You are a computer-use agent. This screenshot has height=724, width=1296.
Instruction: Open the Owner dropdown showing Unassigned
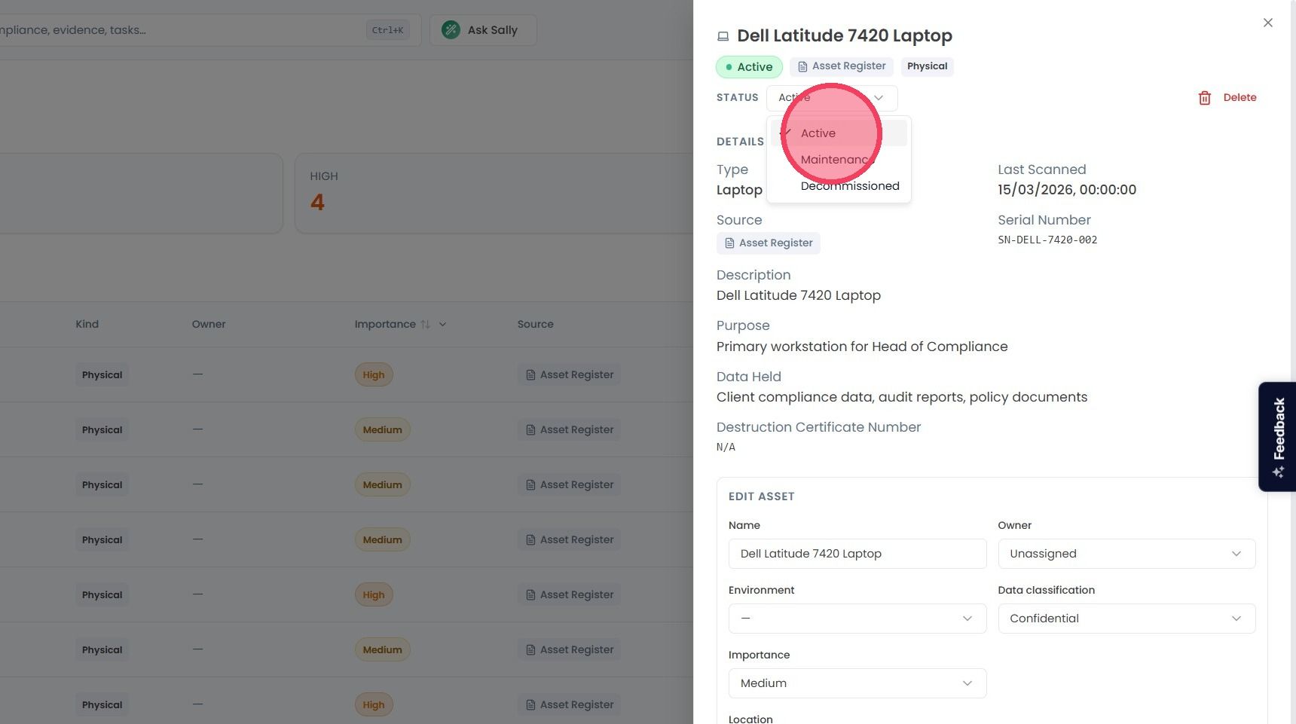tap(1126, 554)
